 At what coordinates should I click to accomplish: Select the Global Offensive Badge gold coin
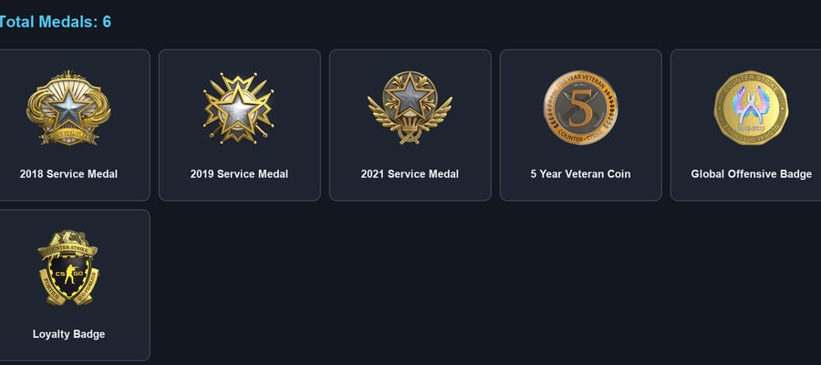click(751, 108)
